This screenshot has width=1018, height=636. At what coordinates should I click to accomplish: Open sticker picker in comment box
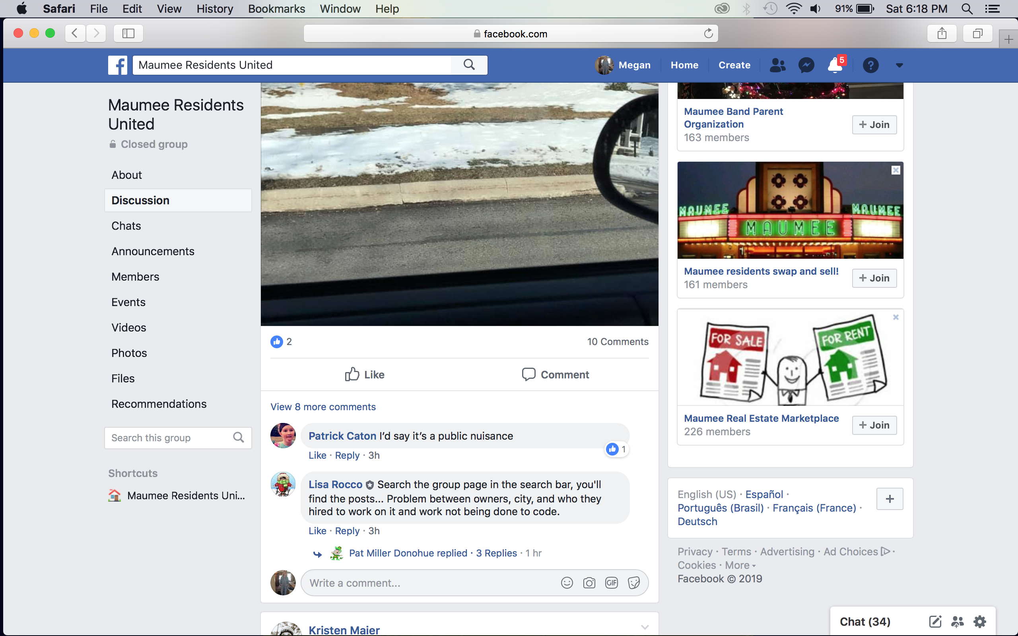click(633, 583)
